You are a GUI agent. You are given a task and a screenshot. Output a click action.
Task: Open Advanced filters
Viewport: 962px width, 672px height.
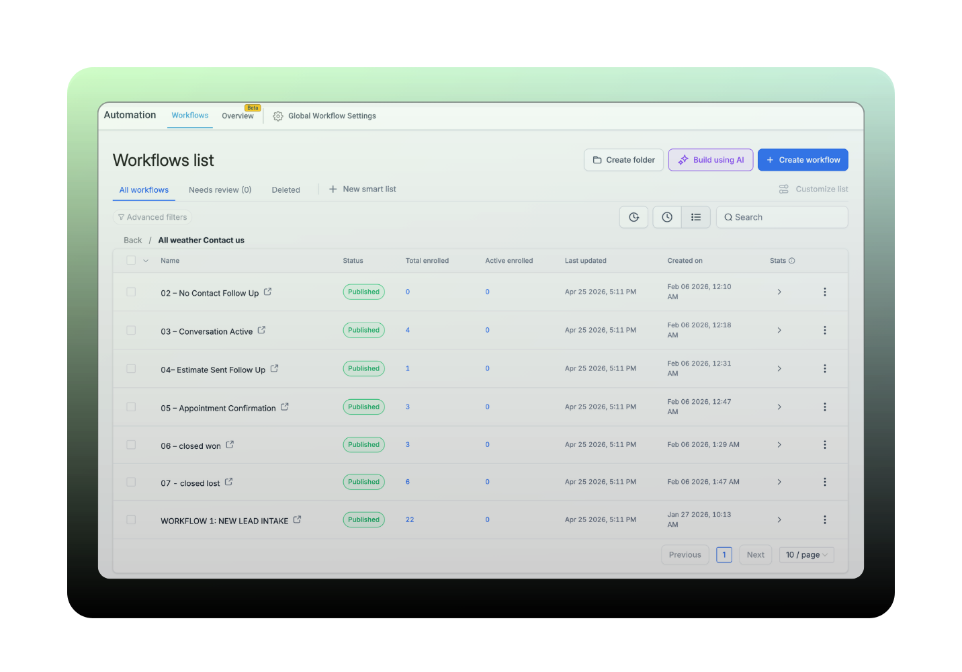152,217
